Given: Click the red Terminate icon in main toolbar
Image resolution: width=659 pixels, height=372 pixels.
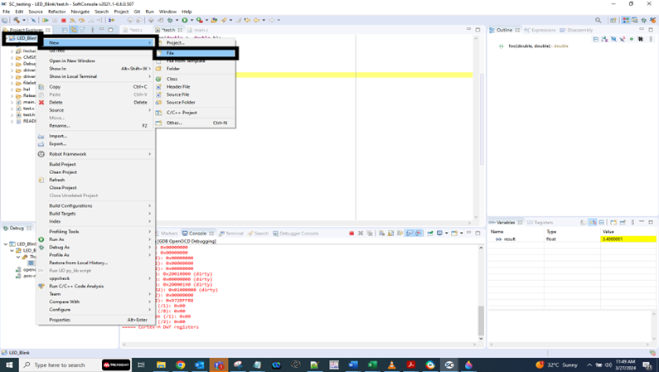Looking at the screenshot, I should pyautogui.click(x=64, y=20).
